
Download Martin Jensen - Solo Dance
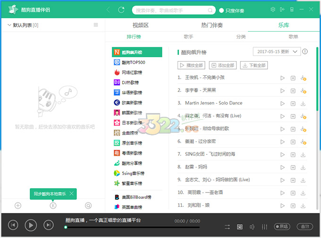303,104
